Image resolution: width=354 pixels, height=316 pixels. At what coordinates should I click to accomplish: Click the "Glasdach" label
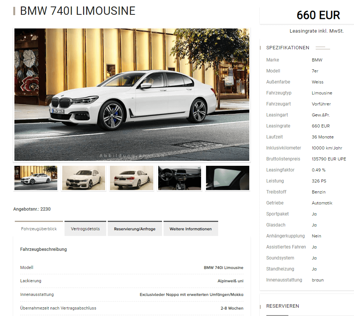[276, 225]
